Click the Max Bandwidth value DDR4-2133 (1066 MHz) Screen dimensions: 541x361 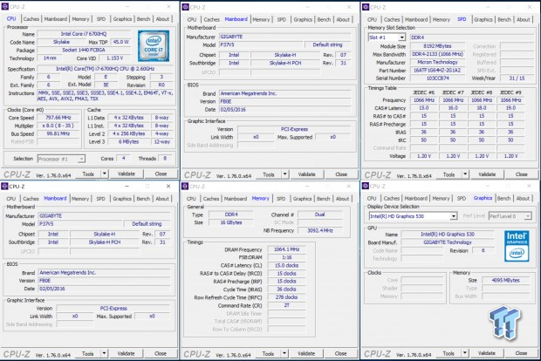(x=437, y=54)
